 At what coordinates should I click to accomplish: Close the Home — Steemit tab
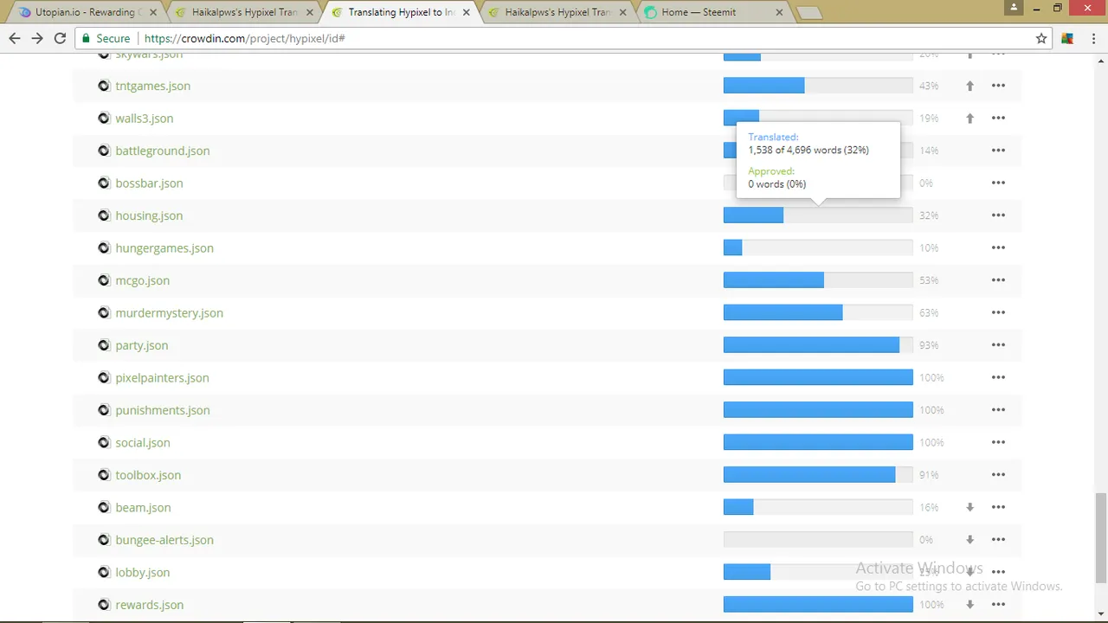coord(779,13)
